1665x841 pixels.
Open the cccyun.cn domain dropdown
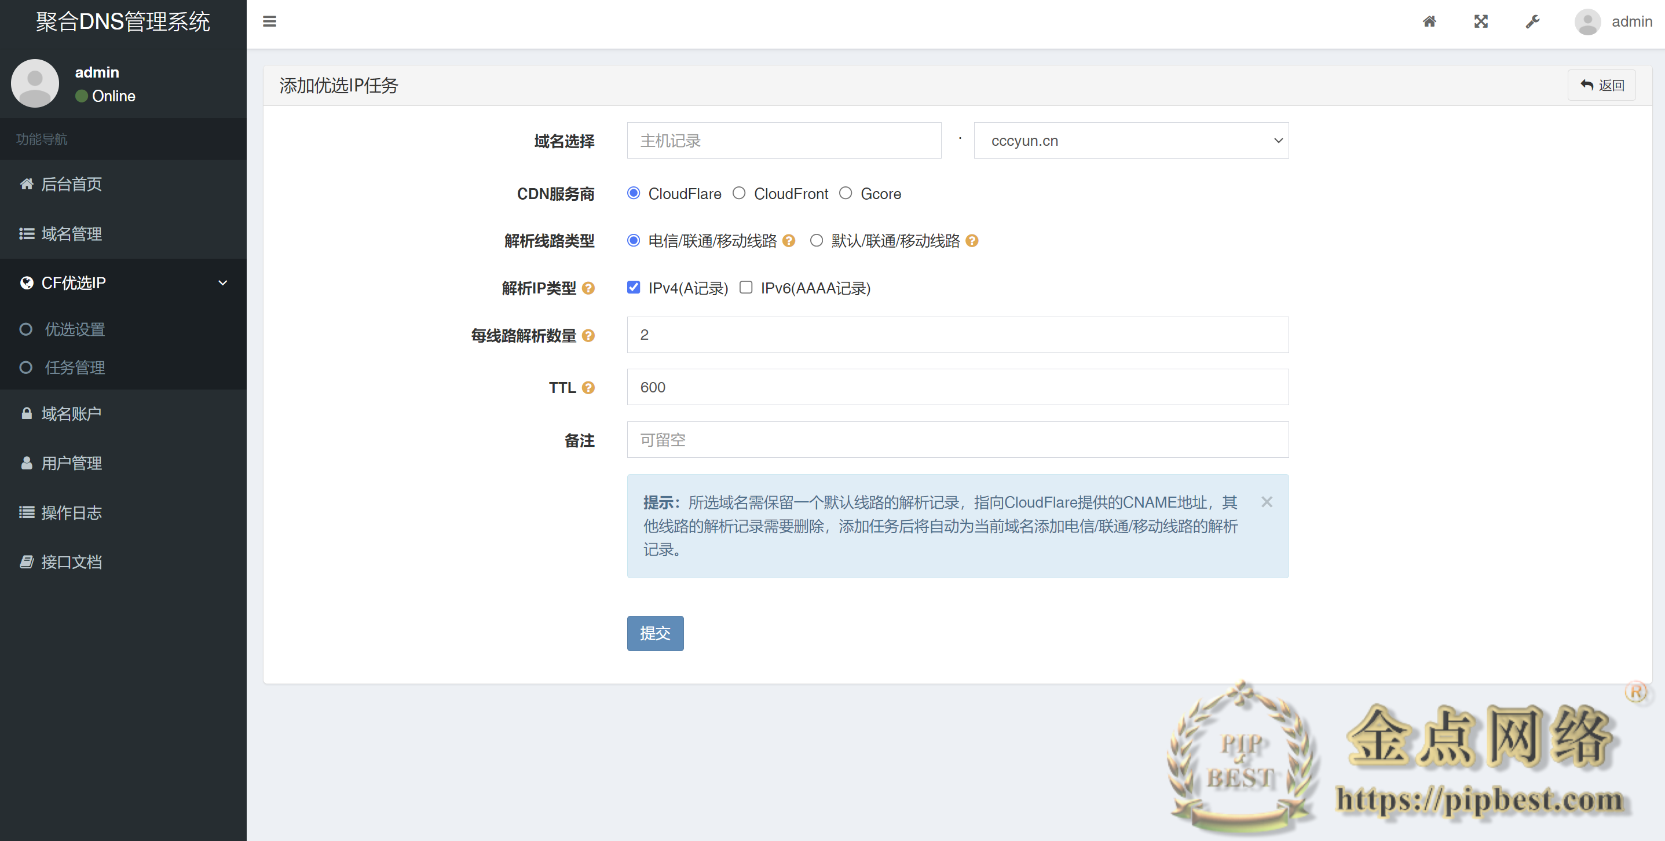[1130, 140]
